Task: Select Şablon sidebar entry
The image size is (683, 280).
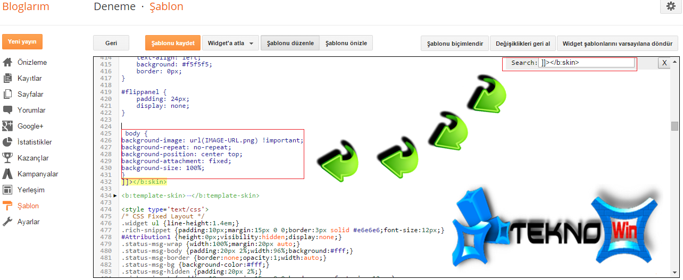Action: [x=28, y=206]
